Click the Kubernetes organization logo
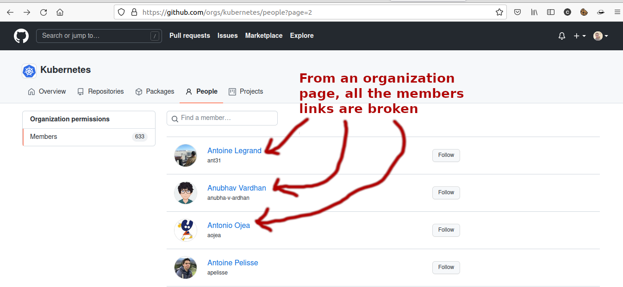 pyautogui.click(x=29, y=71)
